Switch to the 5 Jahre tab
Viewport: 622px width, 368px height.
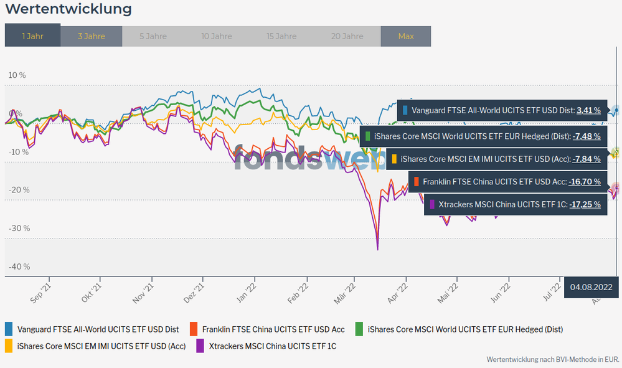pyautogui.click(x=152, y=36)
